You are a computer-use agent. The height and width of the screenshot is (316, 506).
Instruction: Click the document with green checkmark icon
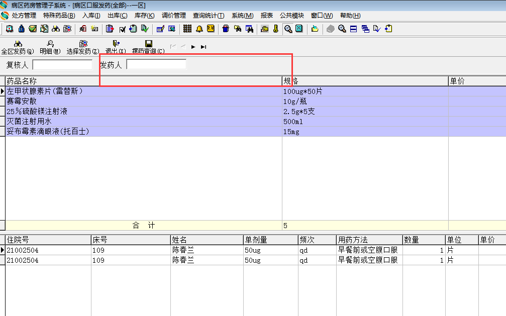[145, 29]
